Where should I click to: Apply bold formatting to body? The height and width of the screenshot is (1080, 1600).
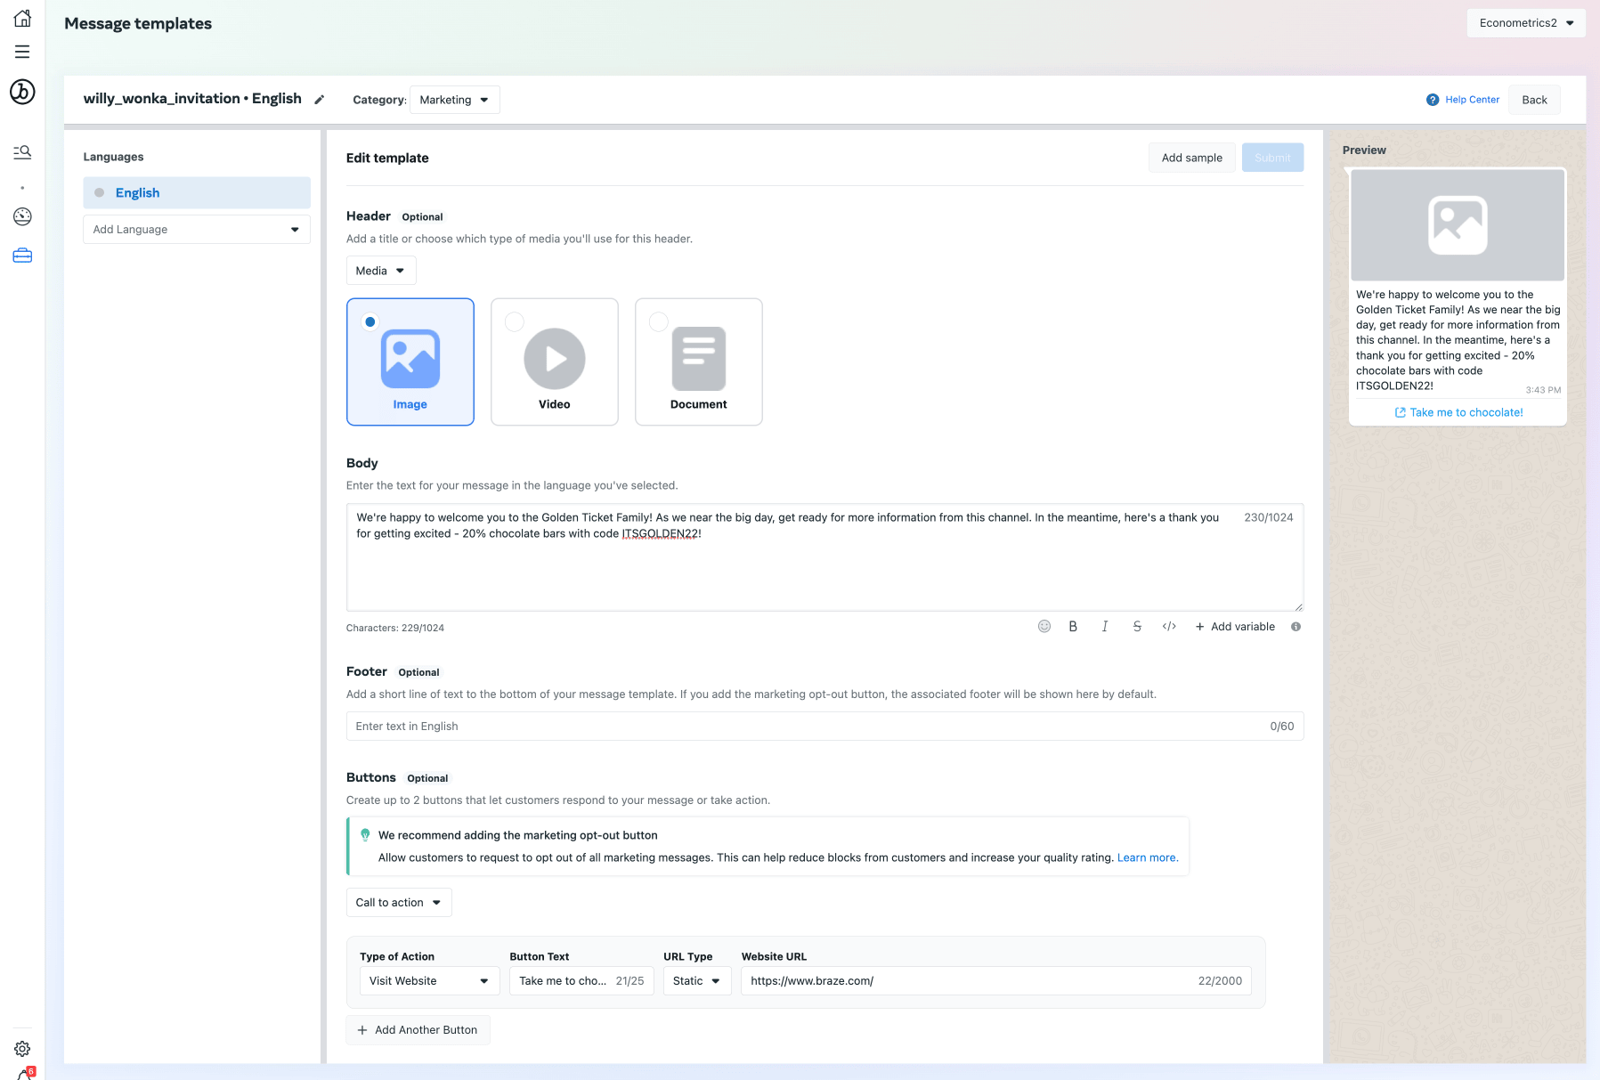pos(1073,627)
